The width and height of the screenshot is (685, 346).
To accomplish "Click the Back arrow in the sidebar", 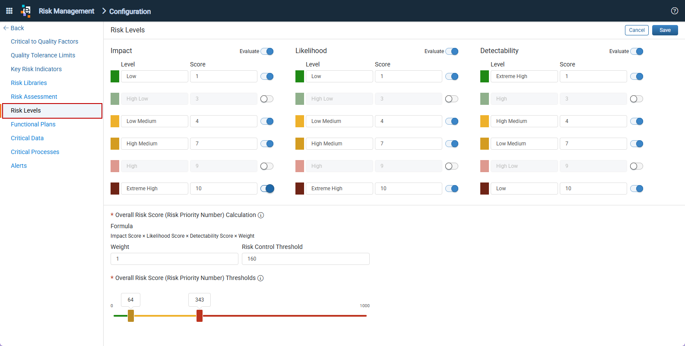I will click(6, 28).
